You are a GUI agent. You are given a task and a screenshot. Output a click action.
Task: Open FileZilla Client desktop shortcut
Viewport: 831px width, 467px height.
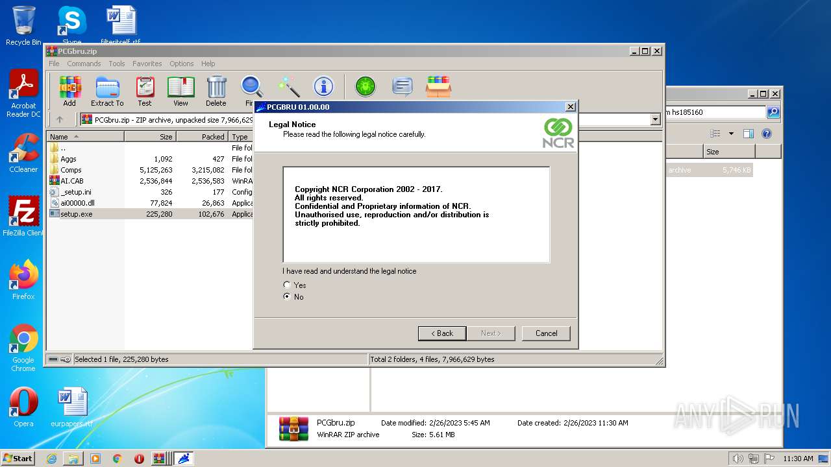23,217
